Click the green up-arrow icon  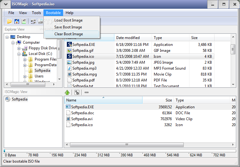coord(67,92)
